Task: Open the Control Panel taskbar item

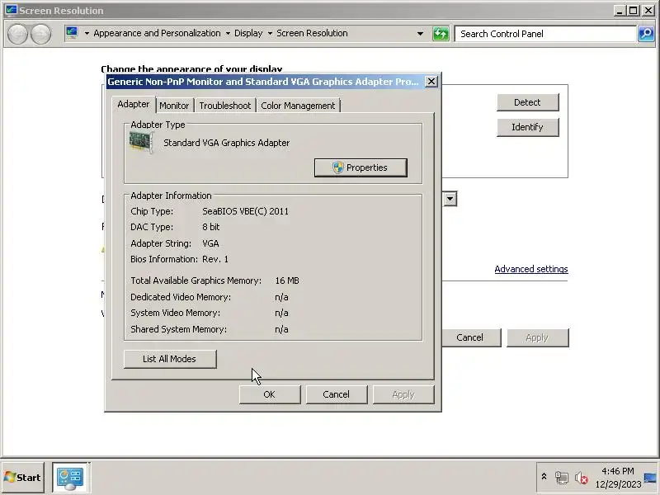Action: pyautogui.click(x=70, y=478)
